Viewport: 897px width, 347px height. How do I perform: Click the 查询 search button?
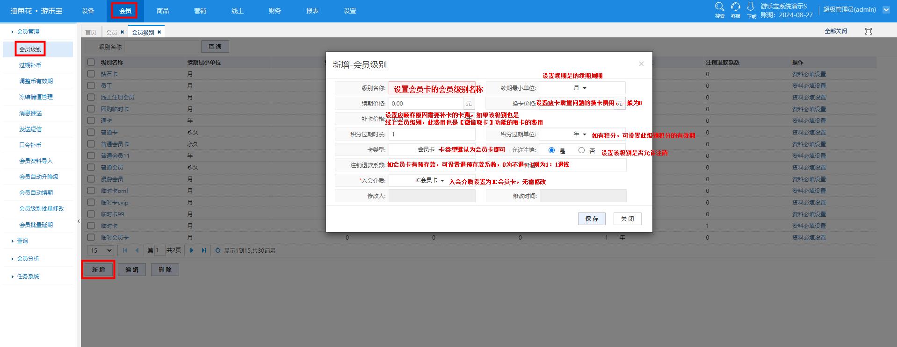(215, 47)
